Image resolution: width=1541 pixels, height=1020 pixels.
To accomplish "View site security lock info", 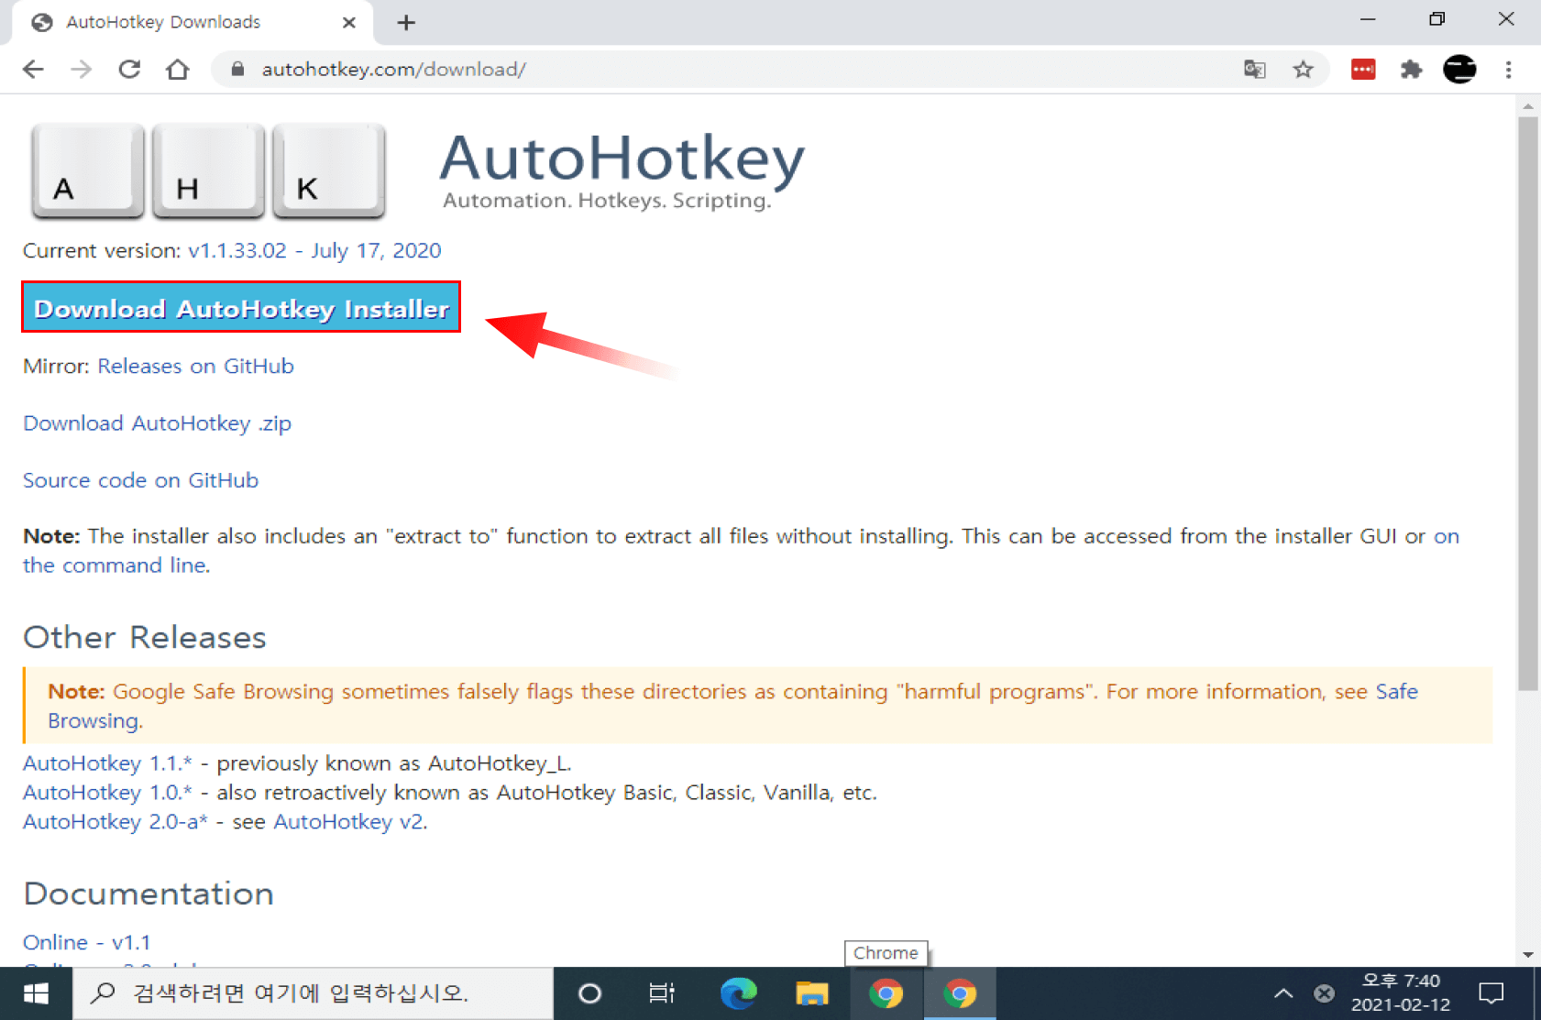I will (x=237, y=70).
